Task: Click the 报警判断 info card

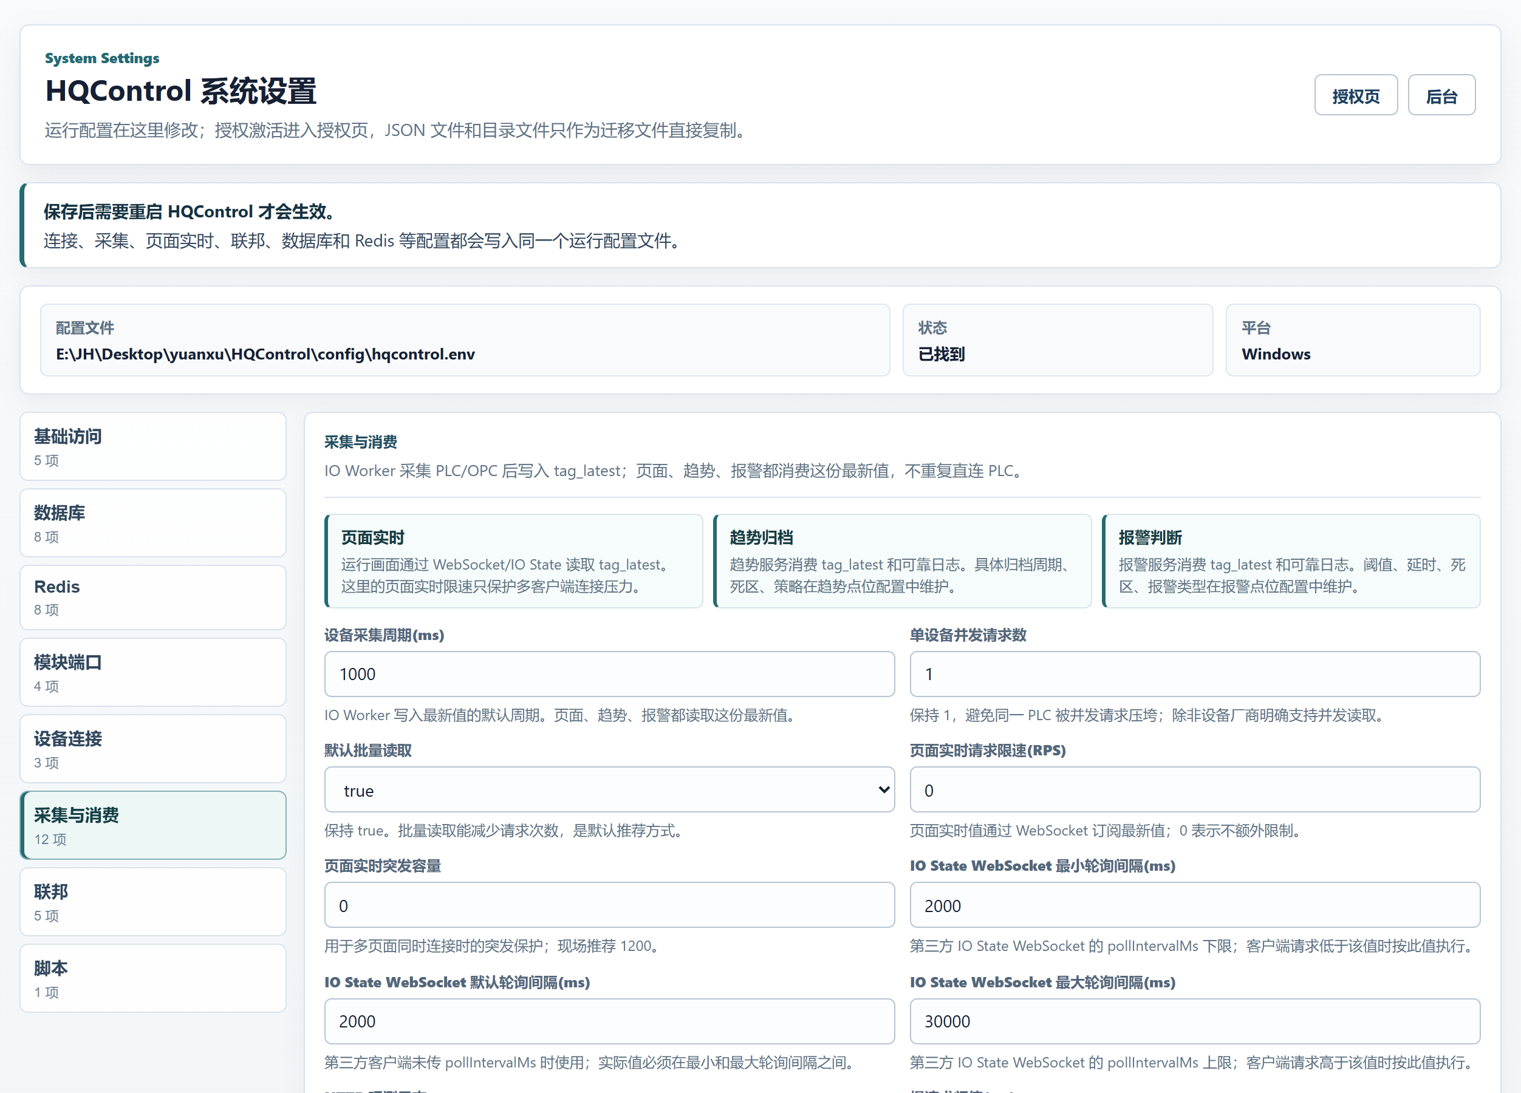Action: (1291, 561)
